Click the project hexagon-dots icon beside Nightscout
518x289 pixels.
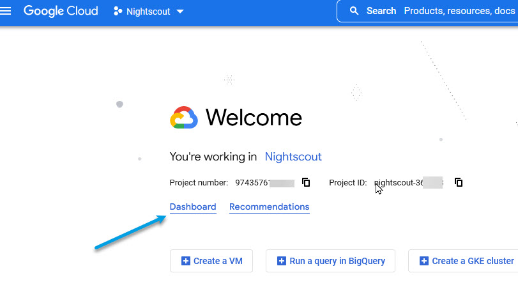pyautogui.click(x=118, y=12)
